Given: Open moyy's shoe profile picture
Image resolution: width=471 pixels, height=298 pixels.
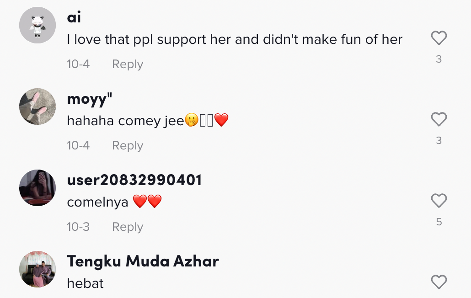Looking at the screenshot, I should point(37,106).
